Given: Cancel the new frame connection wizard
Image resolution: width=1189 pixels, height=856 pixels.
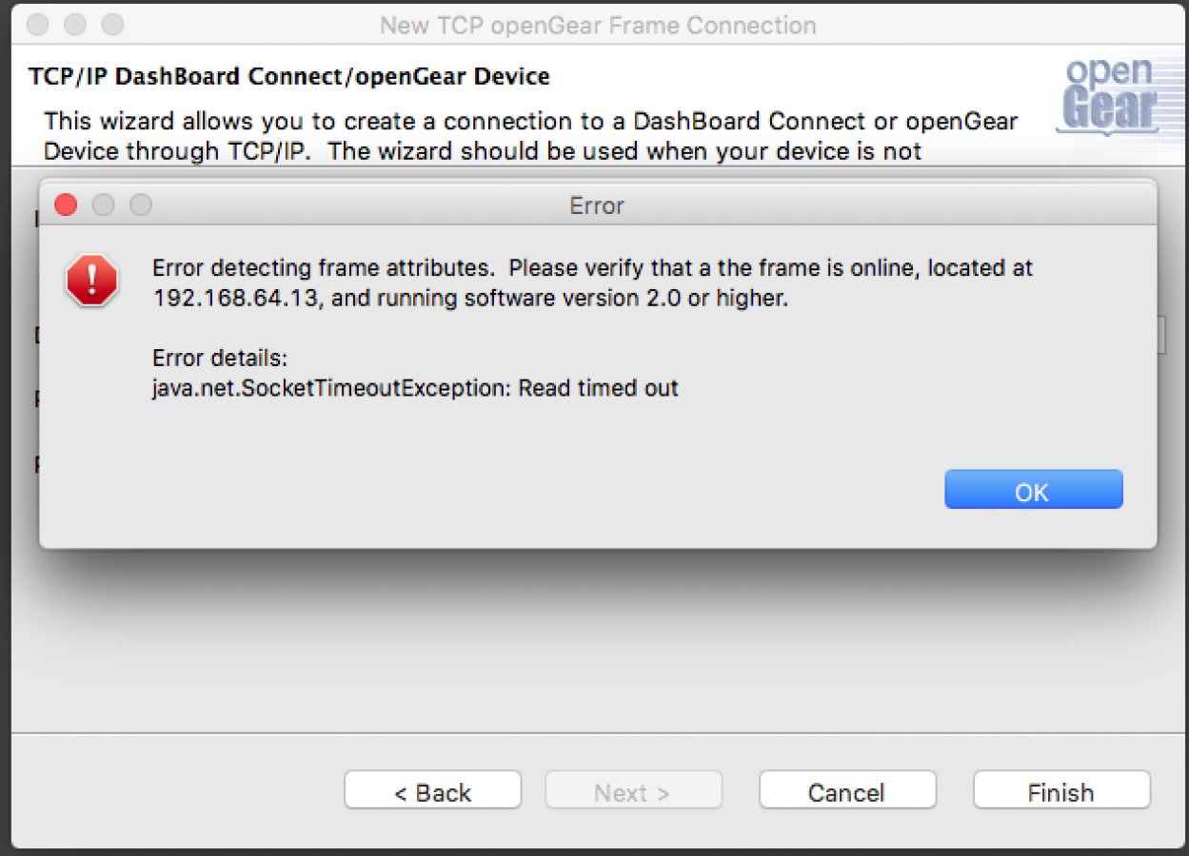Looking at the screenshot, I should [x=846, y=791].
